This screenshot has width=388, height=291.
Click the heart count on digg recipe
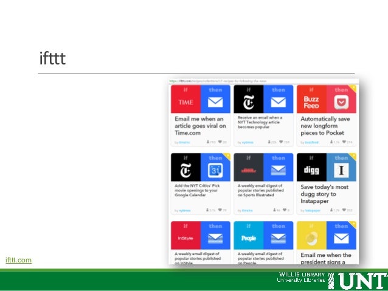pyautogui.click(x=347, y=210)
